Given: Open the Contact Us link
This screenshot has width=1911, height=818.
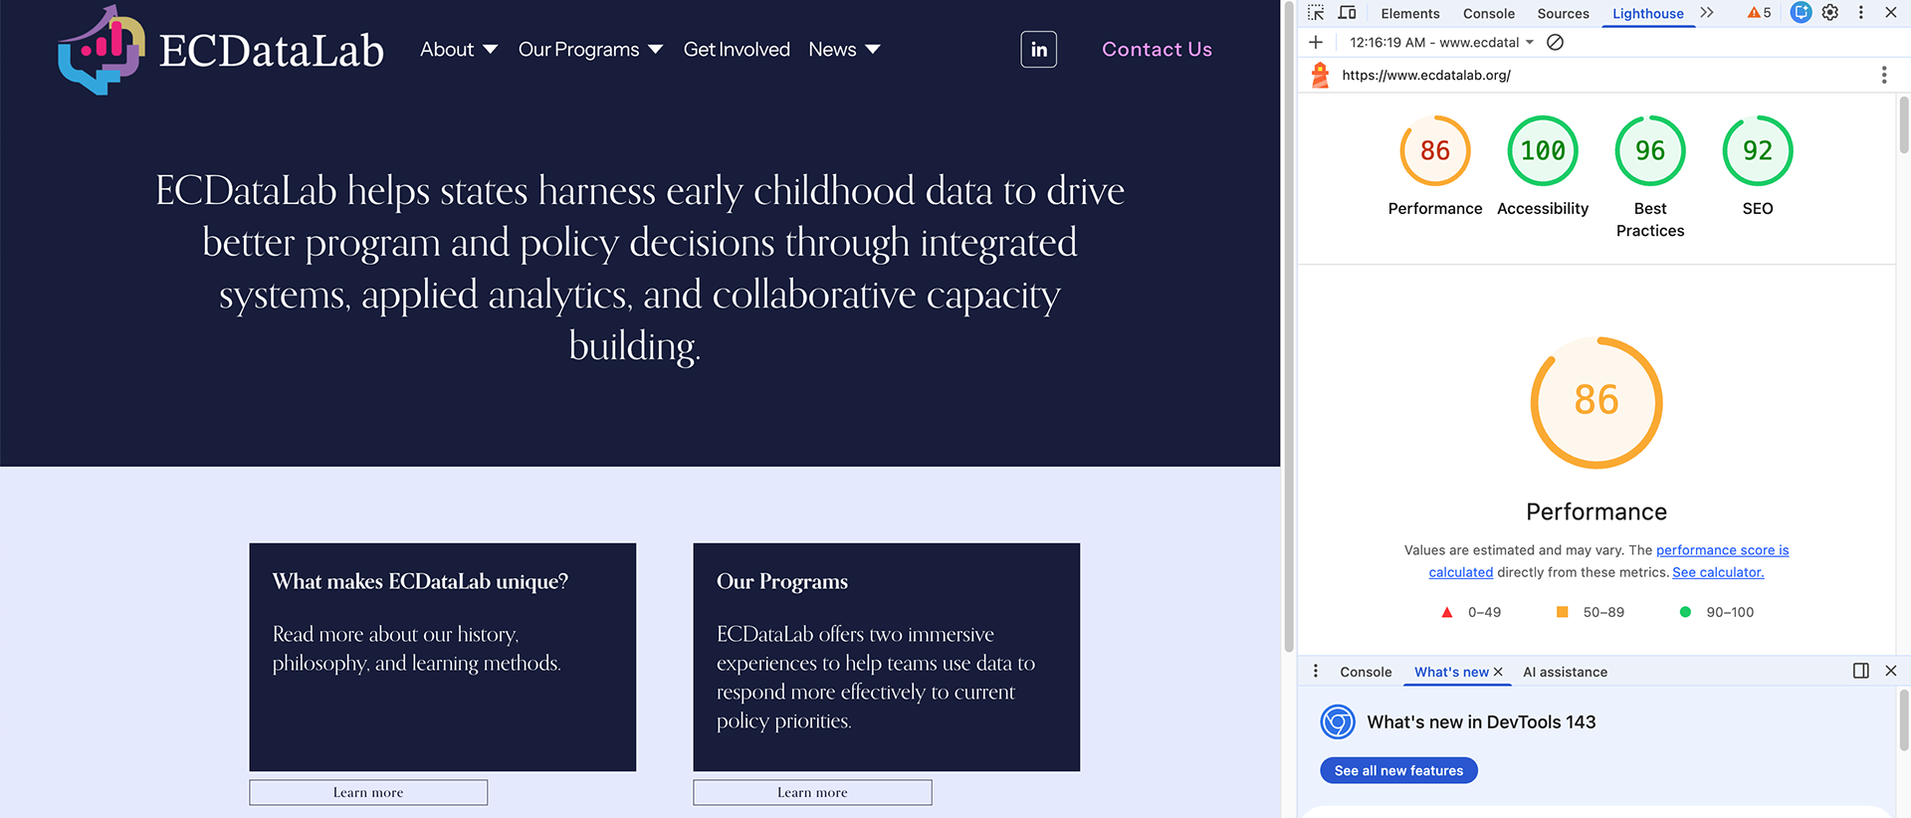Looking at the screenshot, I should (x=1157, y=50).
